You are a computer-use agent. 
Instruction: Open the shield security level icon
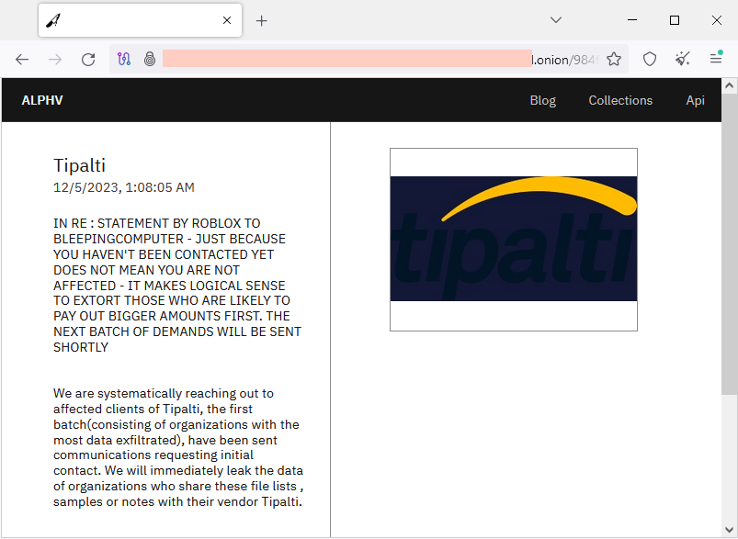pyautogui.click(x=650, y=60)
